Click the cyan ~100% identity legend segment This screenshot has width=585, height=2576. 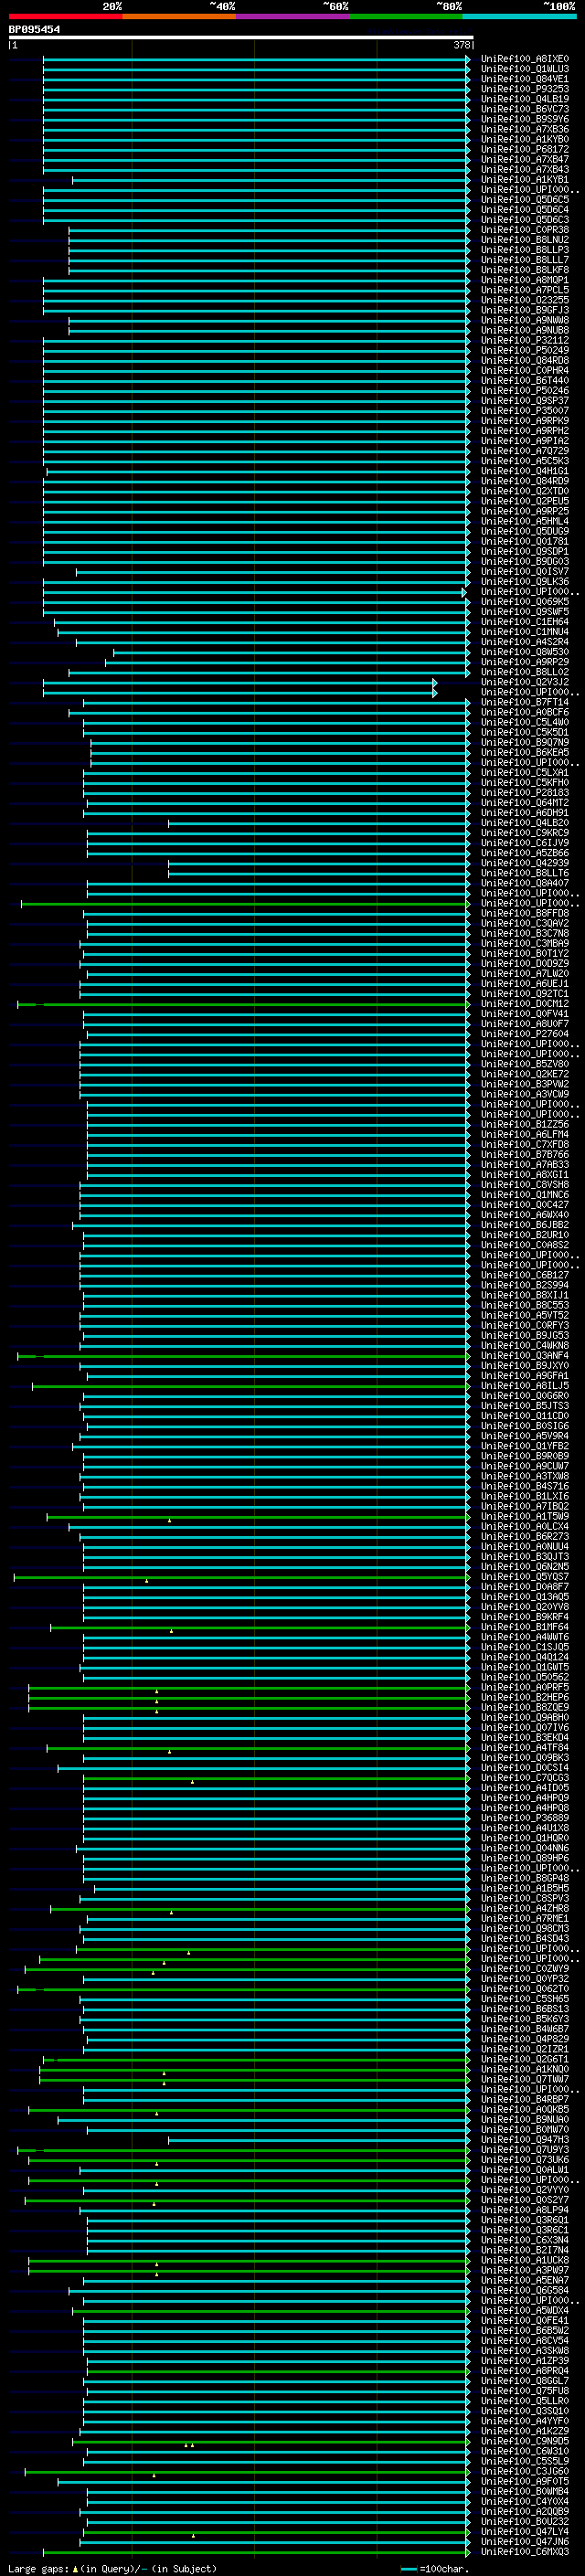tap(519, 16)
